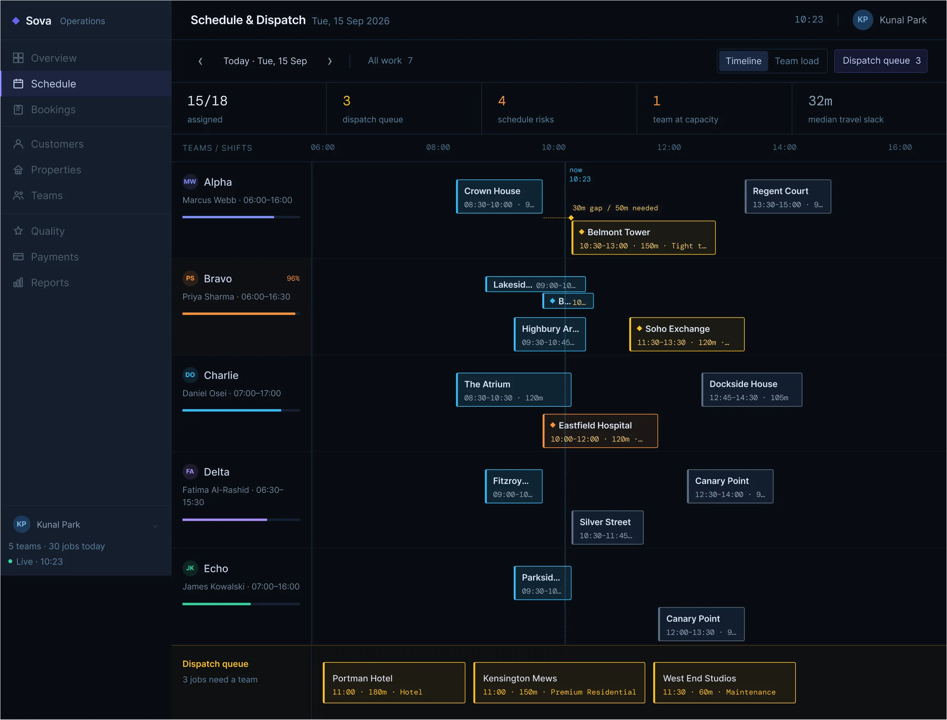The width and height of the screenshot is (947, 720).
Task: Open the Belmont Tower job block
Action: pyautogui.click(x=644, y=238)
